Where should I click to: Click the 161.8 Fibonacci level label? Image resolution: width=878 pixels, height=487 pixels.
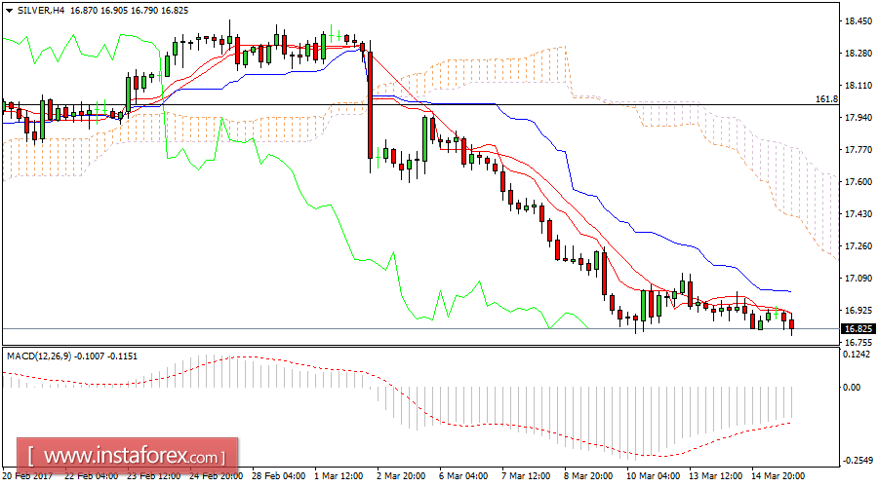click(826, 99)
